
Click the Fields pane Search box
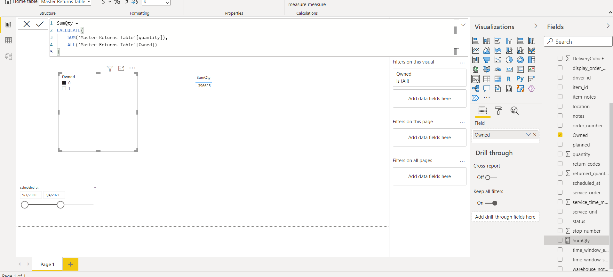[578, 41]
